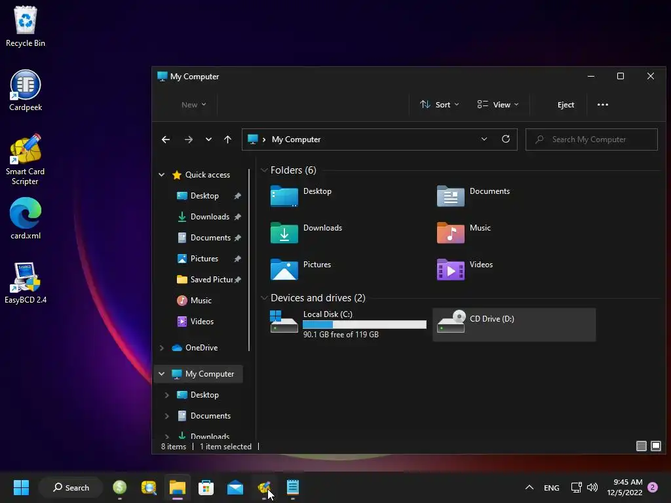Open File Explorer from taskbar

(x=177, y=487)
